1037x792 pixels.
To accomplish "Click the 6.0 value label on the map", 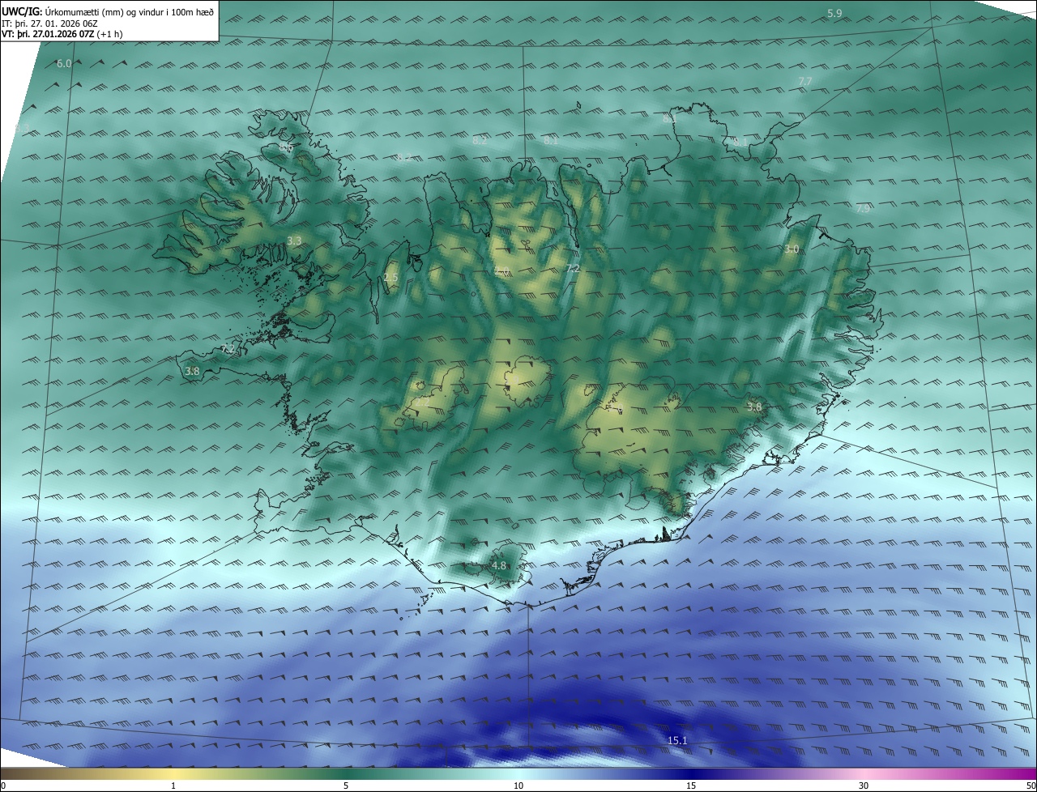I will 64,63.
